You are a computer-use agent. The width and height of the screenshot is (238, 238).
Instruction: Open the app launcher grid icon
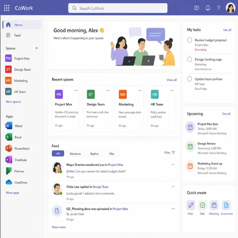(7, 8)
